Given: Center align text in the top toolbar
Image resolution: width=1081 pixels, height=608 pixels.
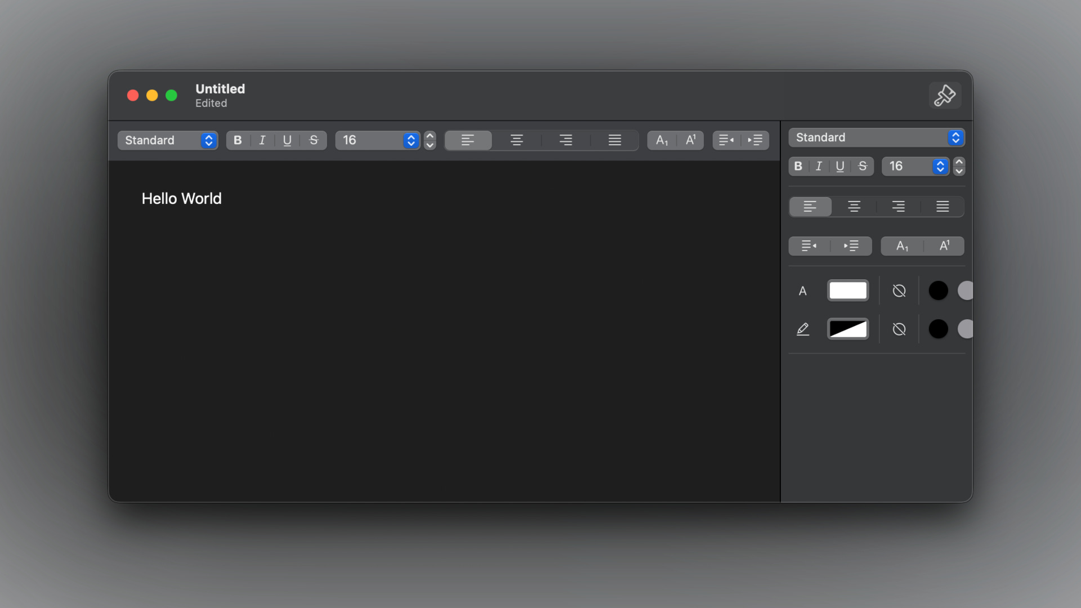Looking at the screenshot, I should click(x=516, y=140).
